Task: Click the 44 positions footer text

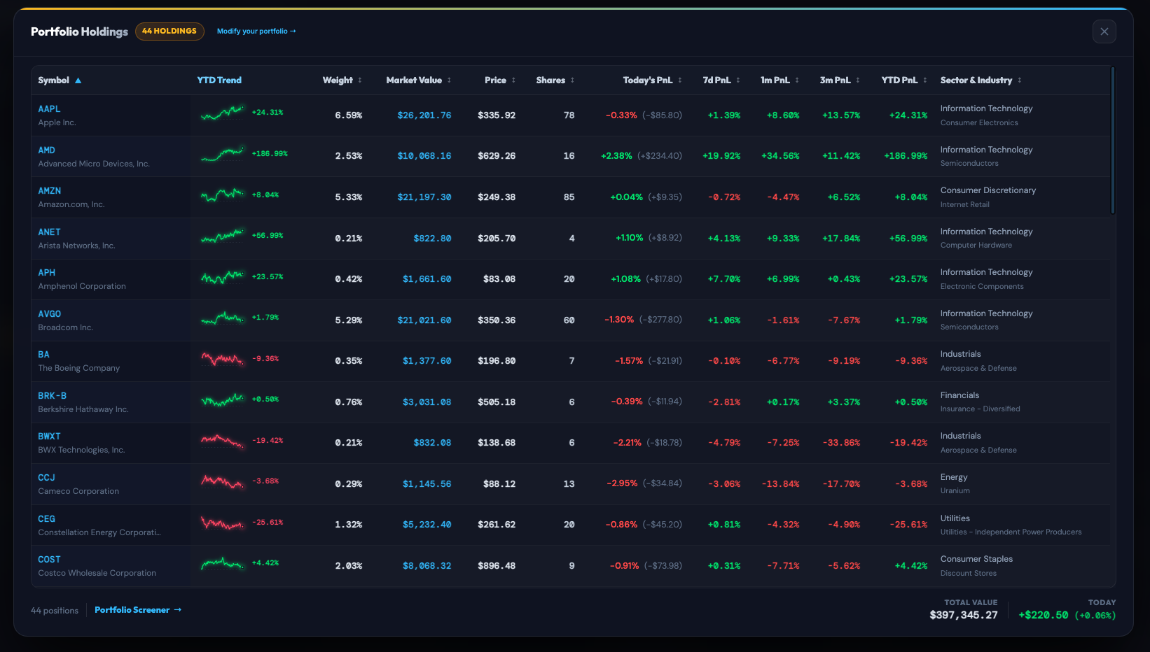Action: click(x=55, y=611)
